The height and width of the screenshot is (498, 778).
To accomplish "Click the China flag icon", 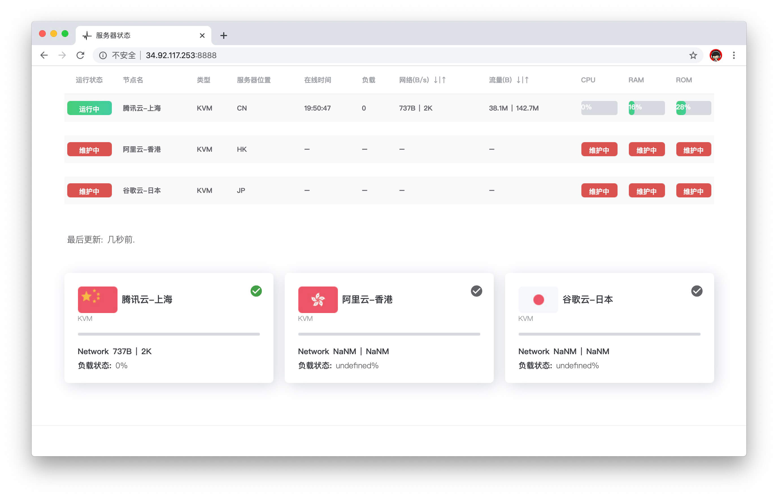I will (x=97, y=299).
